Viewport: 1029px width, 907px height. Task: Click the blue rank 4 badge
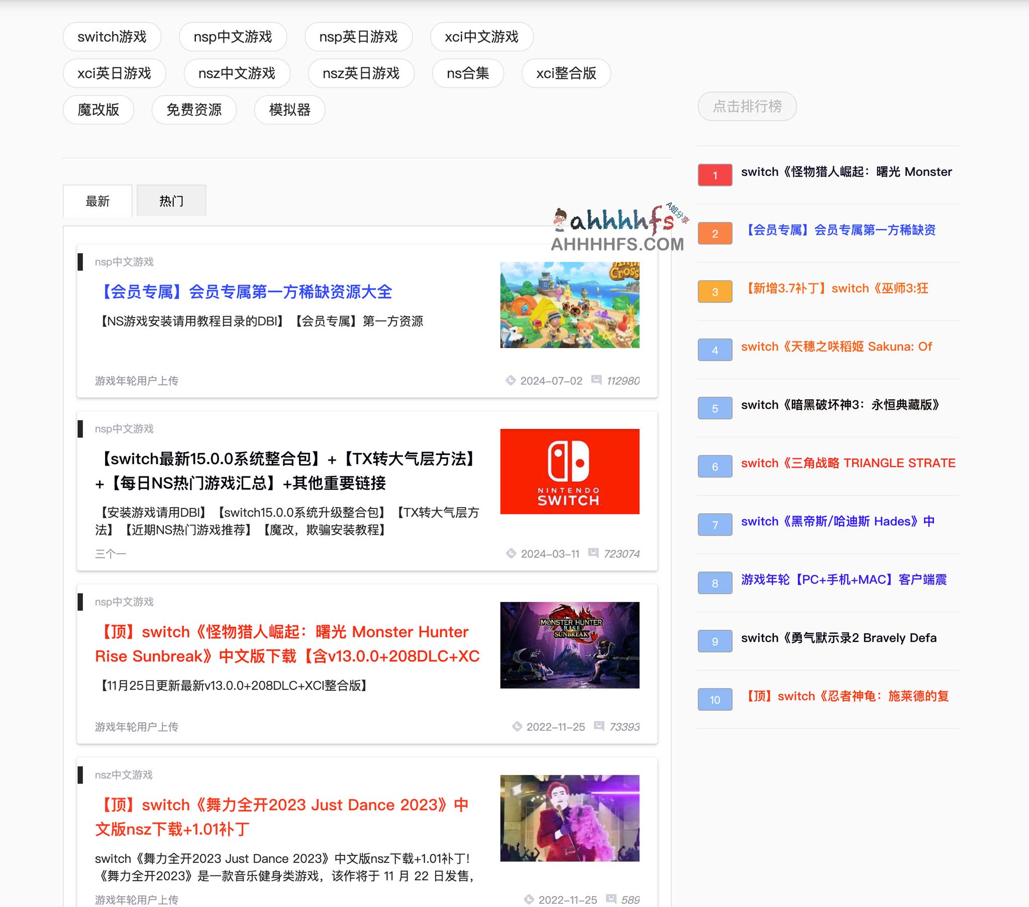pyautogui.click(x=715, y=351)
